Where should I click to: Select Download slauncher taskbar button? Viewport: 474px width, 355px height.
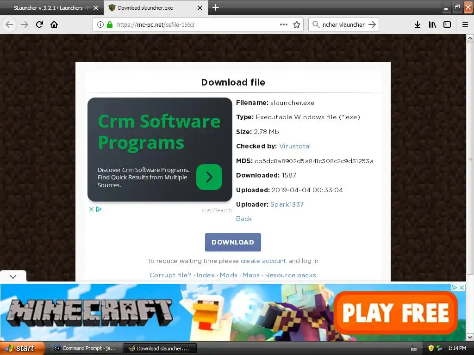[160, 349]
